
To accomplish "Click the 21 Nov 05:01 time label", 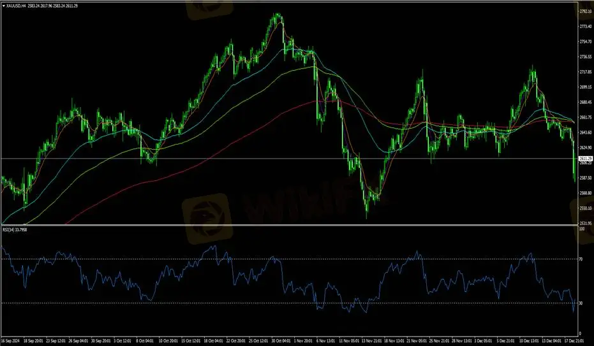I will (x=417, y=341).
